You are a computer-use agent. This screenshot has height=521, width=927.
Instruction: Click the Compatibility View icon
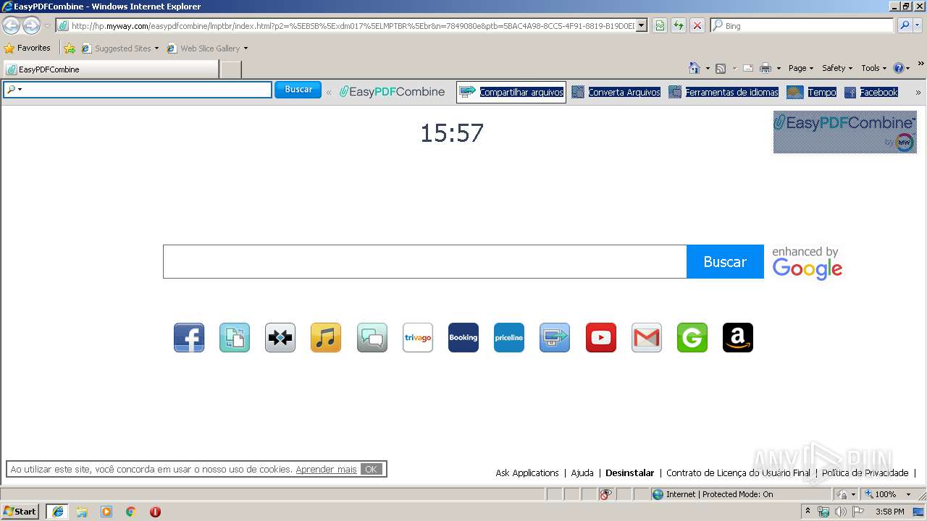[660, 26]
